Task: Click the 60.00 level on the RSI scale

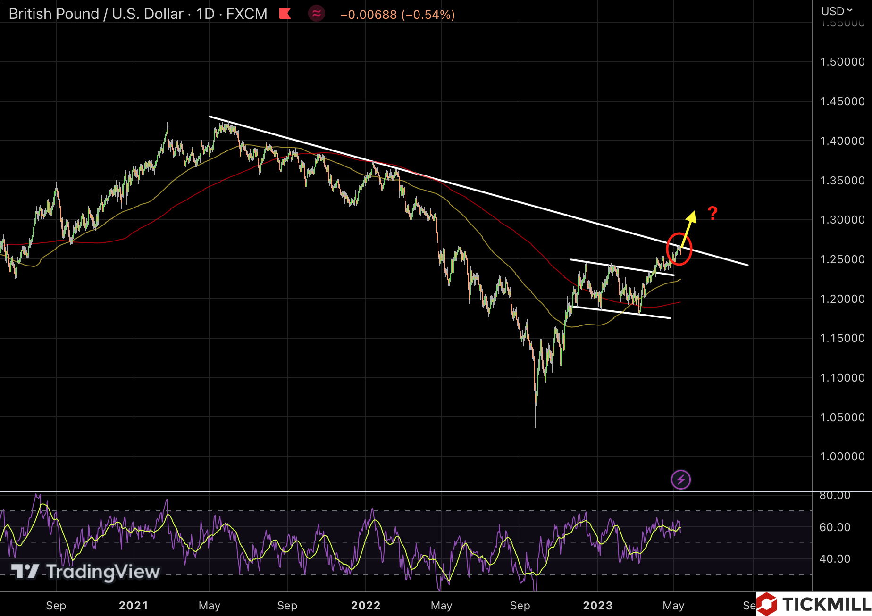Action: (834, 527)
